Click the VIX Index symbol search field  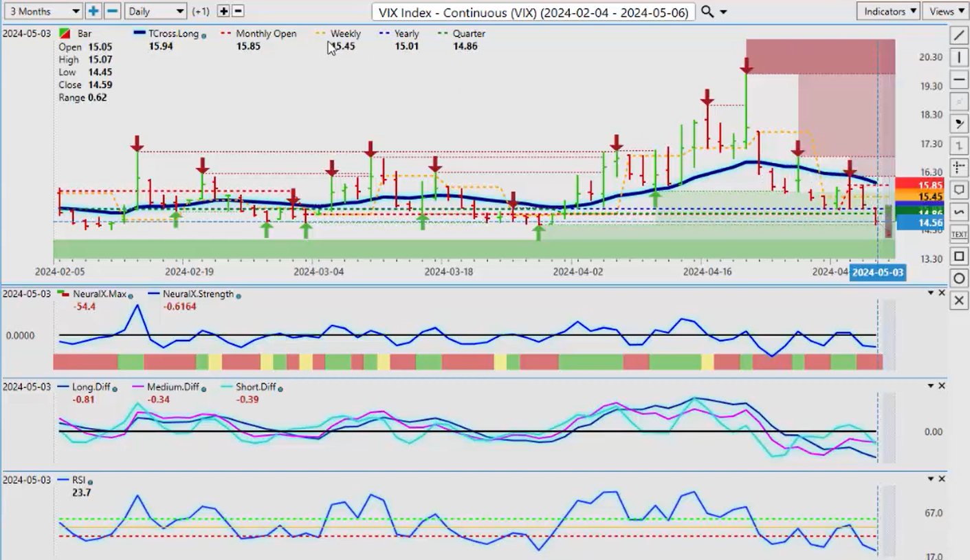point(533,12)
